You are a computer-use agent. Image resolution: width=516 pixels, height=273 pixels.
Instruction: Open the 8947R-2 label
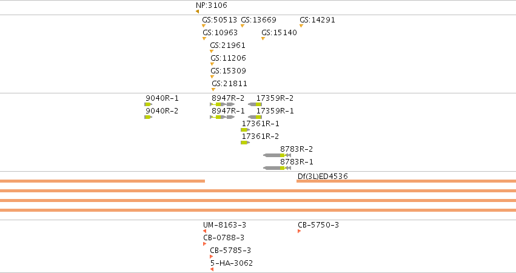(228, 98)
